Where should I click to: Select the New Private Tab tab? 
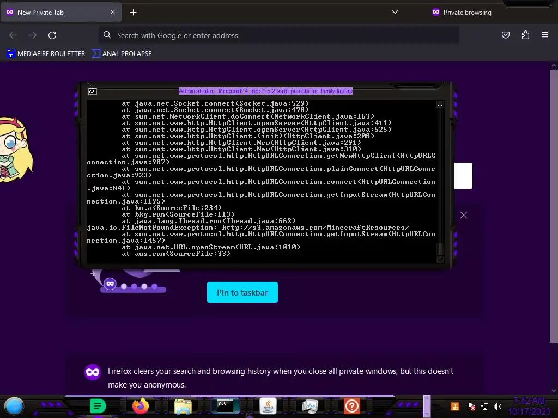(x=61, y=12)
